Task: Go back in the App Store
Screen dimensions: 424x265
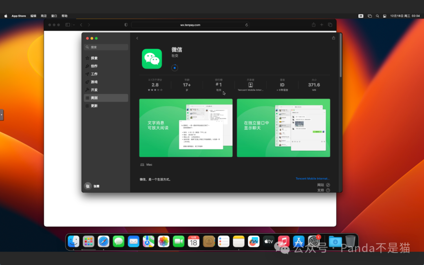Action: (137, 38)
